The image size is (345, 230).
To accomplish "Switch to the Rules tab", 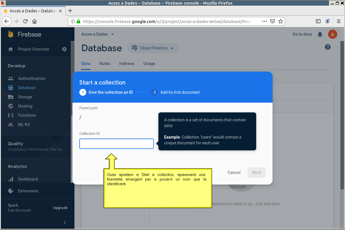I will 105,64.
